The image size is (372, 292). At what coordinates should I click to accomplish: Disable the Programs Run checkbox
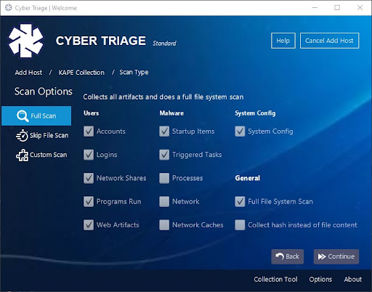click(89, 201)
